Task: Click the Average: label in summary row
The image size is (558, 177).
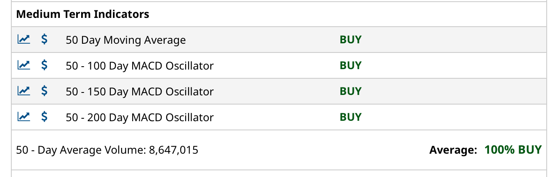Action: point(453,150)
